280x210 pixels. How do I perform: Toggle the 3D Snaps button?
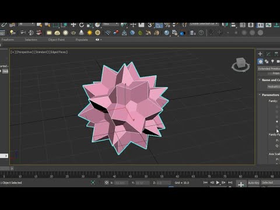150,25
